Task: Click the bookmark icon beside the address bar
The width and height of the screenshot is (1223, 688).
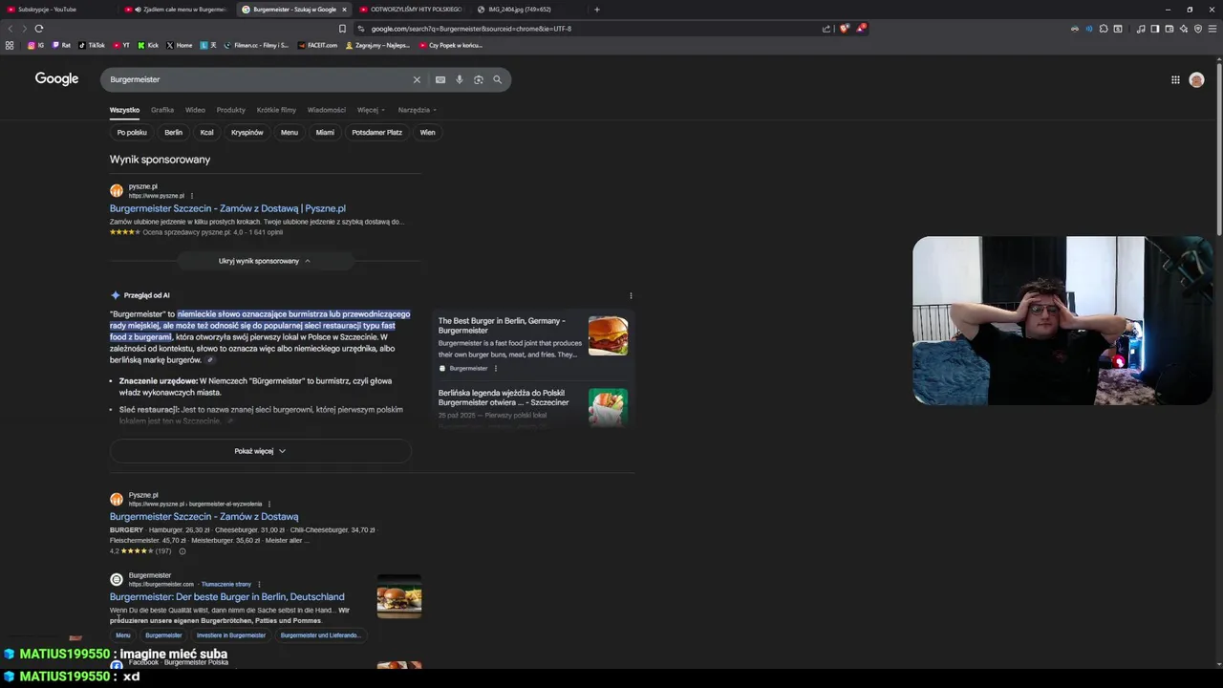Action: (x=342, y=29)
